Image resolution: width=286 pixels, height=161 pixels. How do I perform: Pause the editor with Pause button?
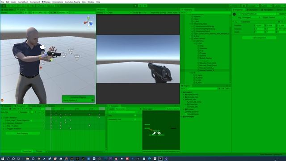tap(140, 6)
